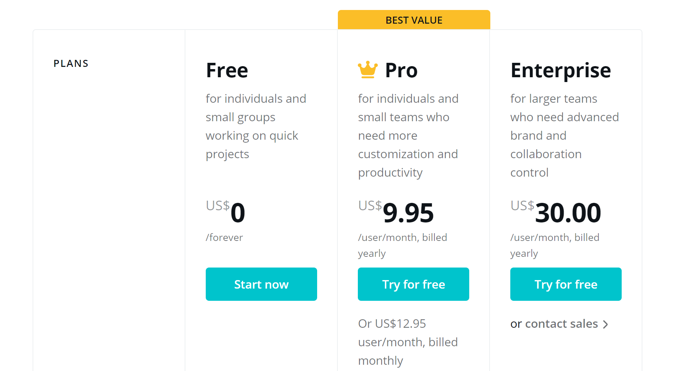
Task: Select the Pro plan heading
Action: [402, 70]
